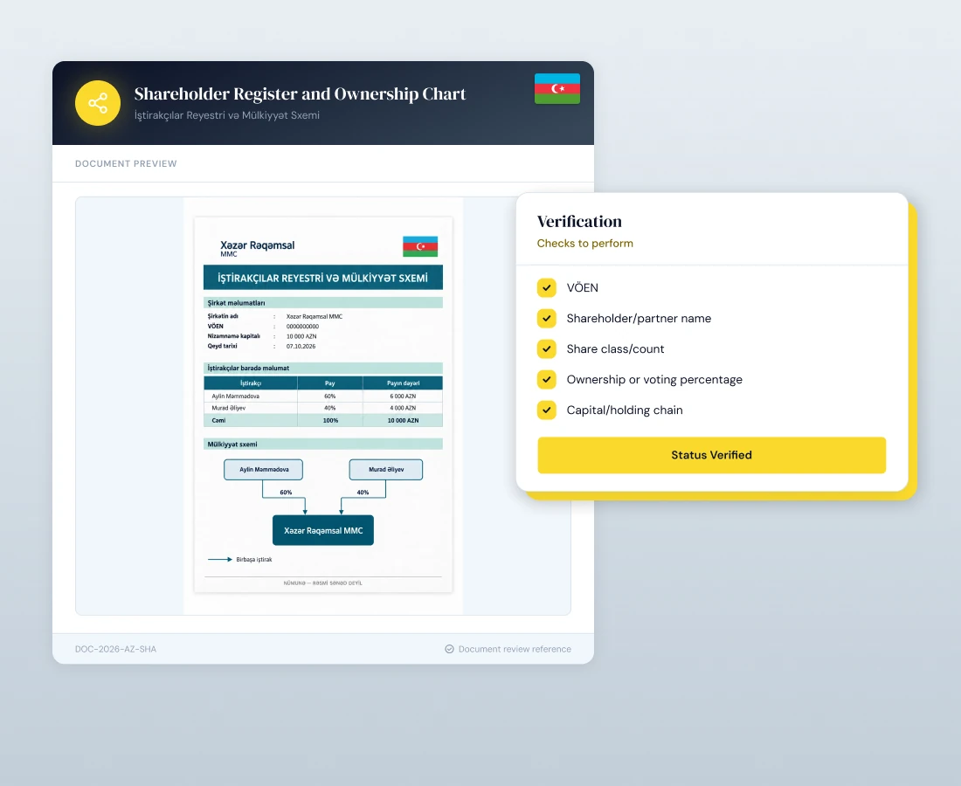Click the Birbaşa iştirak legend label

pos(253,559)
